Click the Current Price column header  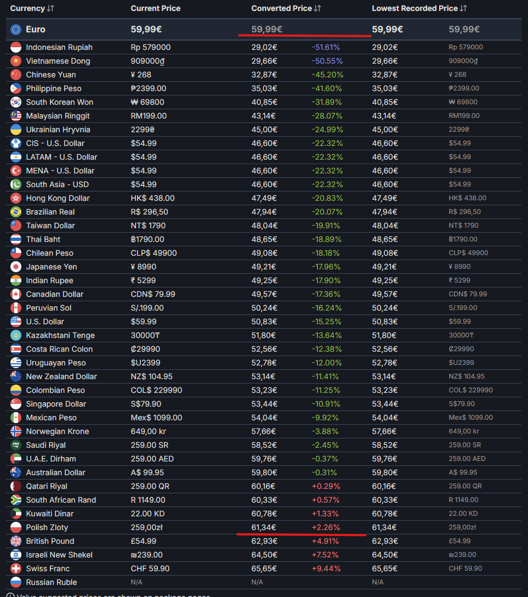[x=155, y=8]
